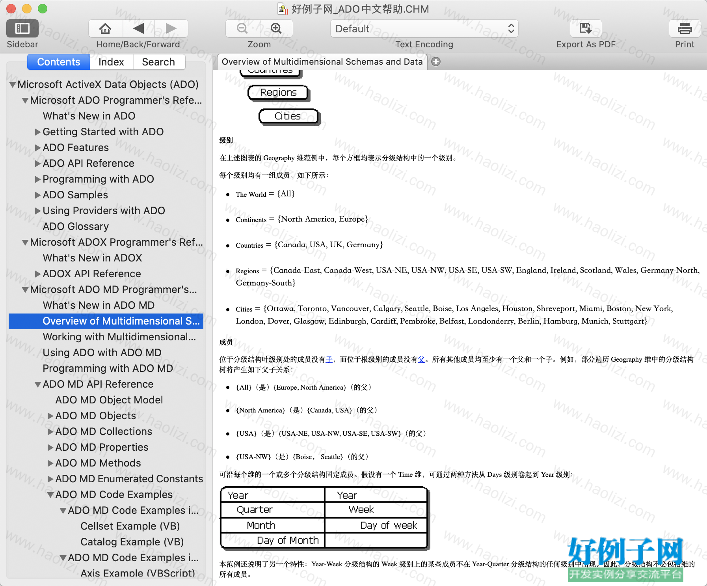Screen dimensions: 707x586
Task: Select Overview of Multidimensional S... topic
Action: [x=106, y=321]
